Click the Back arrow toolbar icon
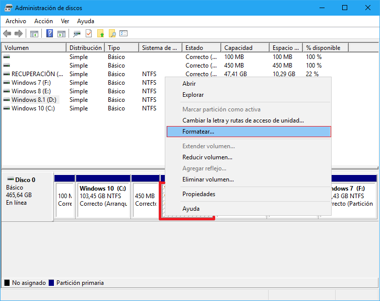380x301 pixels. click(x=7, y=33)
